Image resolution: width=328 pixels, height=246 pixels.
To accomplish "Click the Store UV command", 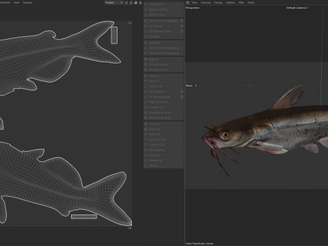I will 163,155.
